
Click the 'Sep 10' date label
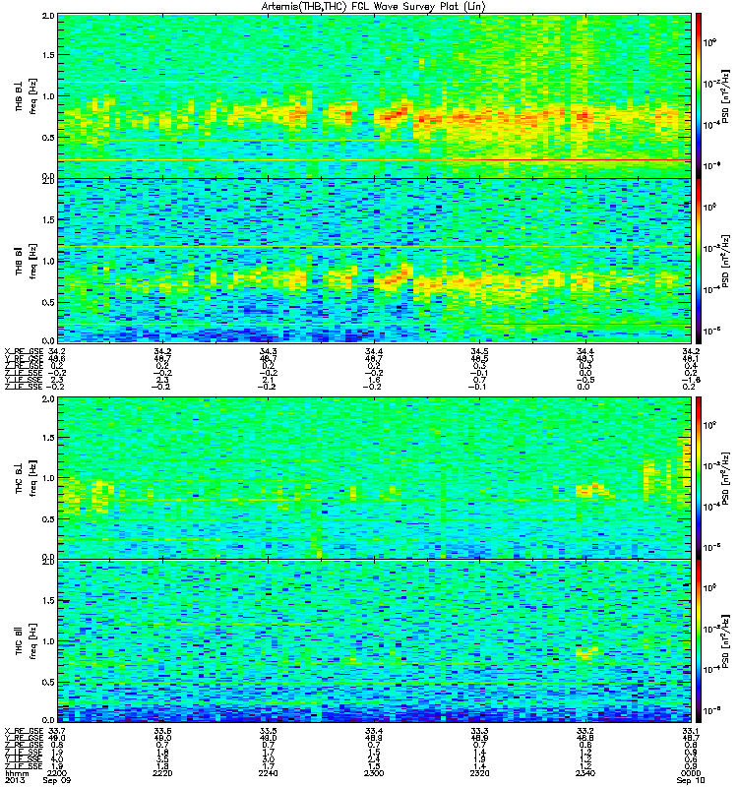click(691, 780)
